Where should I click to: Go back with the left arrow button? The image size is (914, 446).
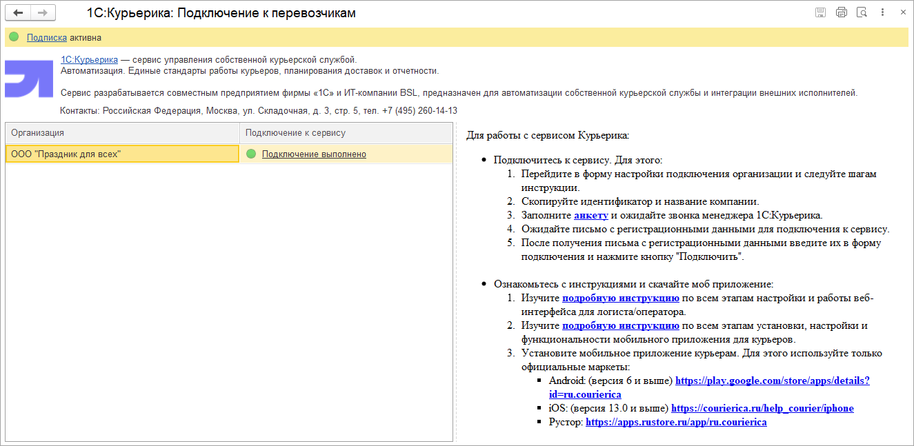point(19,13)
